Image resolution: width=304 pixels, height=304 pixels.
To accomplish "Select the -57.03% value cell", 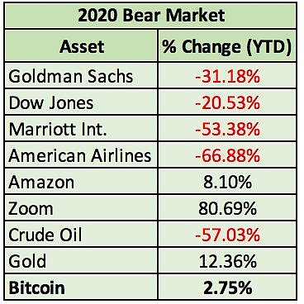I will click(227, 234).
